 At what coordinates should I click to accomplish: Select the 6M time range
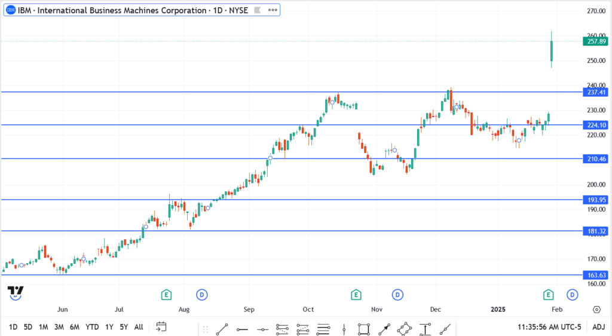click(x=75, y=327)
